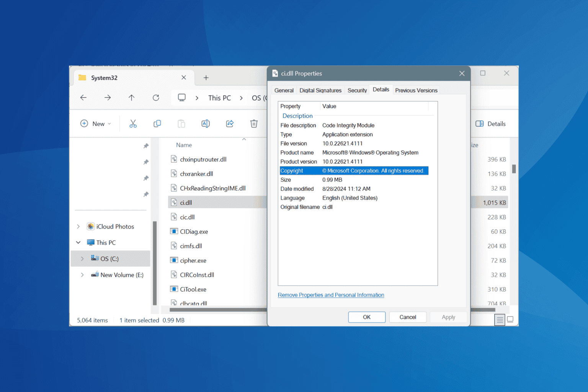Click the Delete trash icon
This screenshot has width=588, height=392.
click(x=254, y=124)
